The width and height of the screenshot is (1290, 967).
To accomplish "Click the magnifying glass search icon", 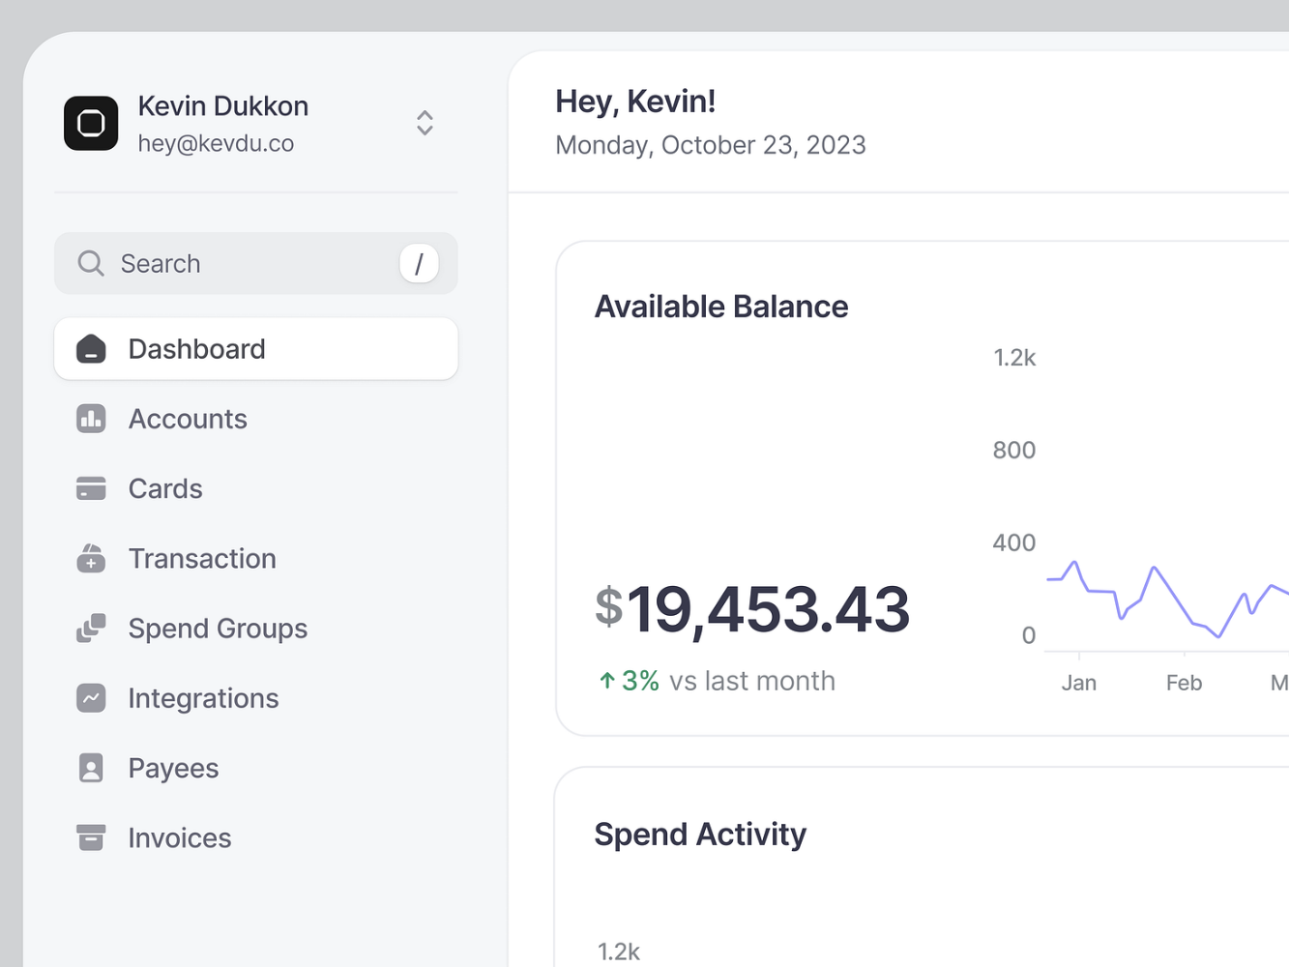I will [x=91, y=263].
